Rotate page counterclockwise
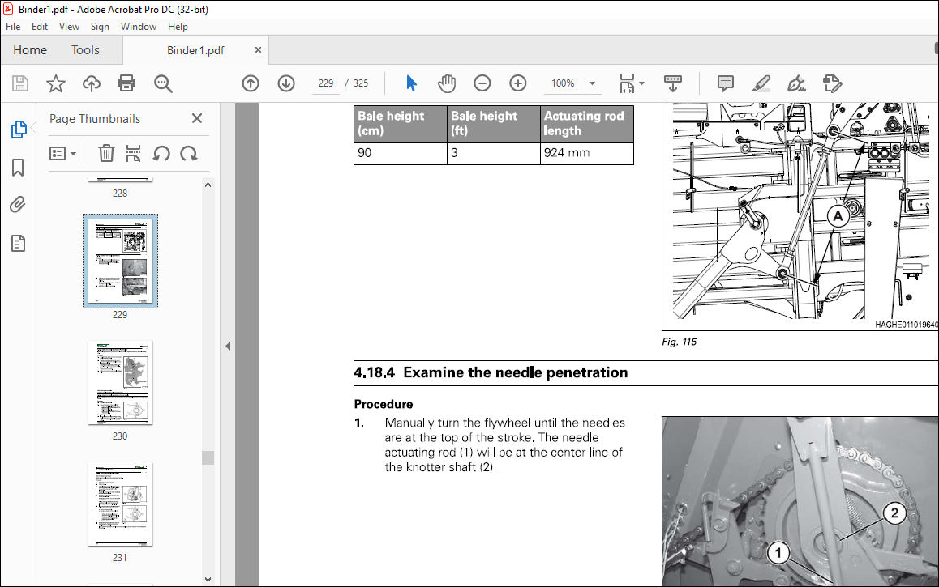The image size is (939, 587). 161,154
